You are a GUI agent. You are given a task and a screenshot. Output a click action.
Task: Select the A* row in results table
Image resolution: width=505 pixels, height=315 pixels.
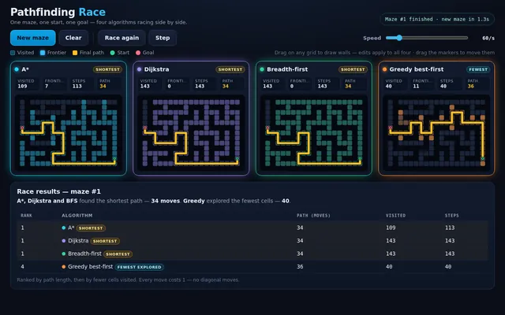(x=252, y=228)
